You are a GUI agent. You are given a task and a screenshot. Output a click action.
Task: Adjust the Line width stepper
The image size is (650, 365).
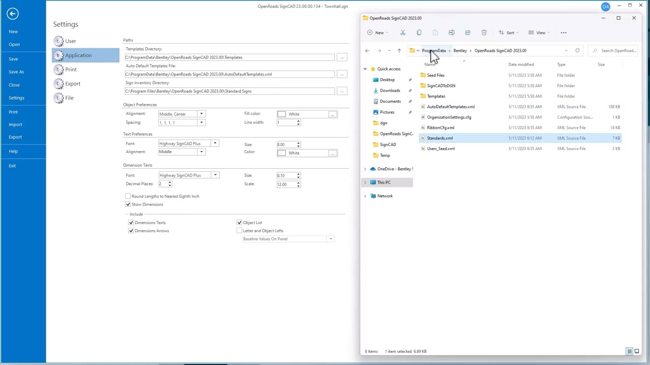[x=298, y=123]
